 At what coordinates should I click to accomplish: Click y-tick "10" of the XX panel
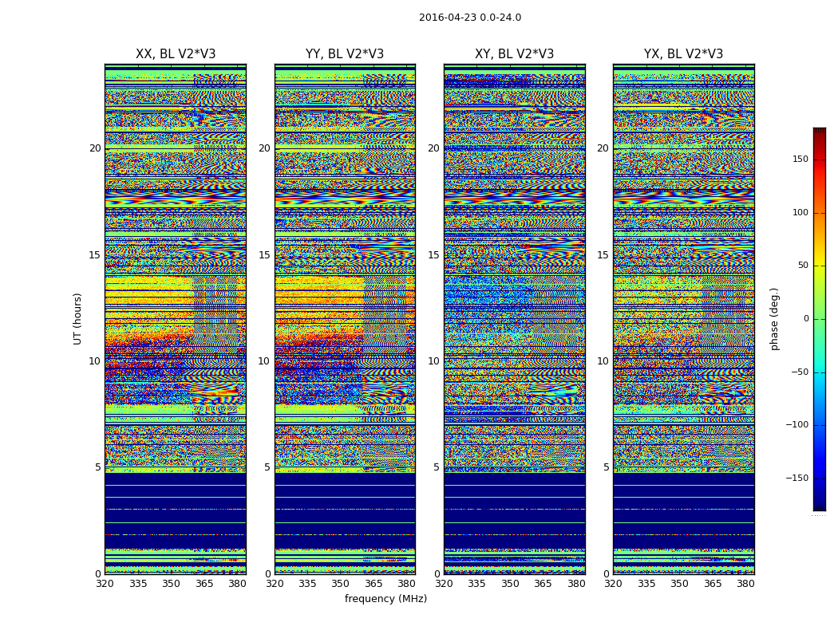click(95, 361)
